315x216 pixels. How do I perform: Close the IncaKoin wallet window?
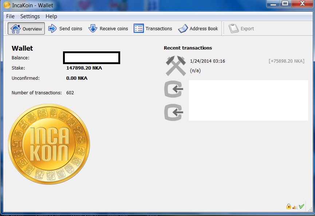click(302, 3)
